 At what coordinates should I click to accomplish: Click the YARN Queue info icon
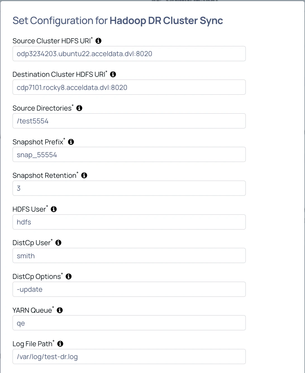(60, 310)
